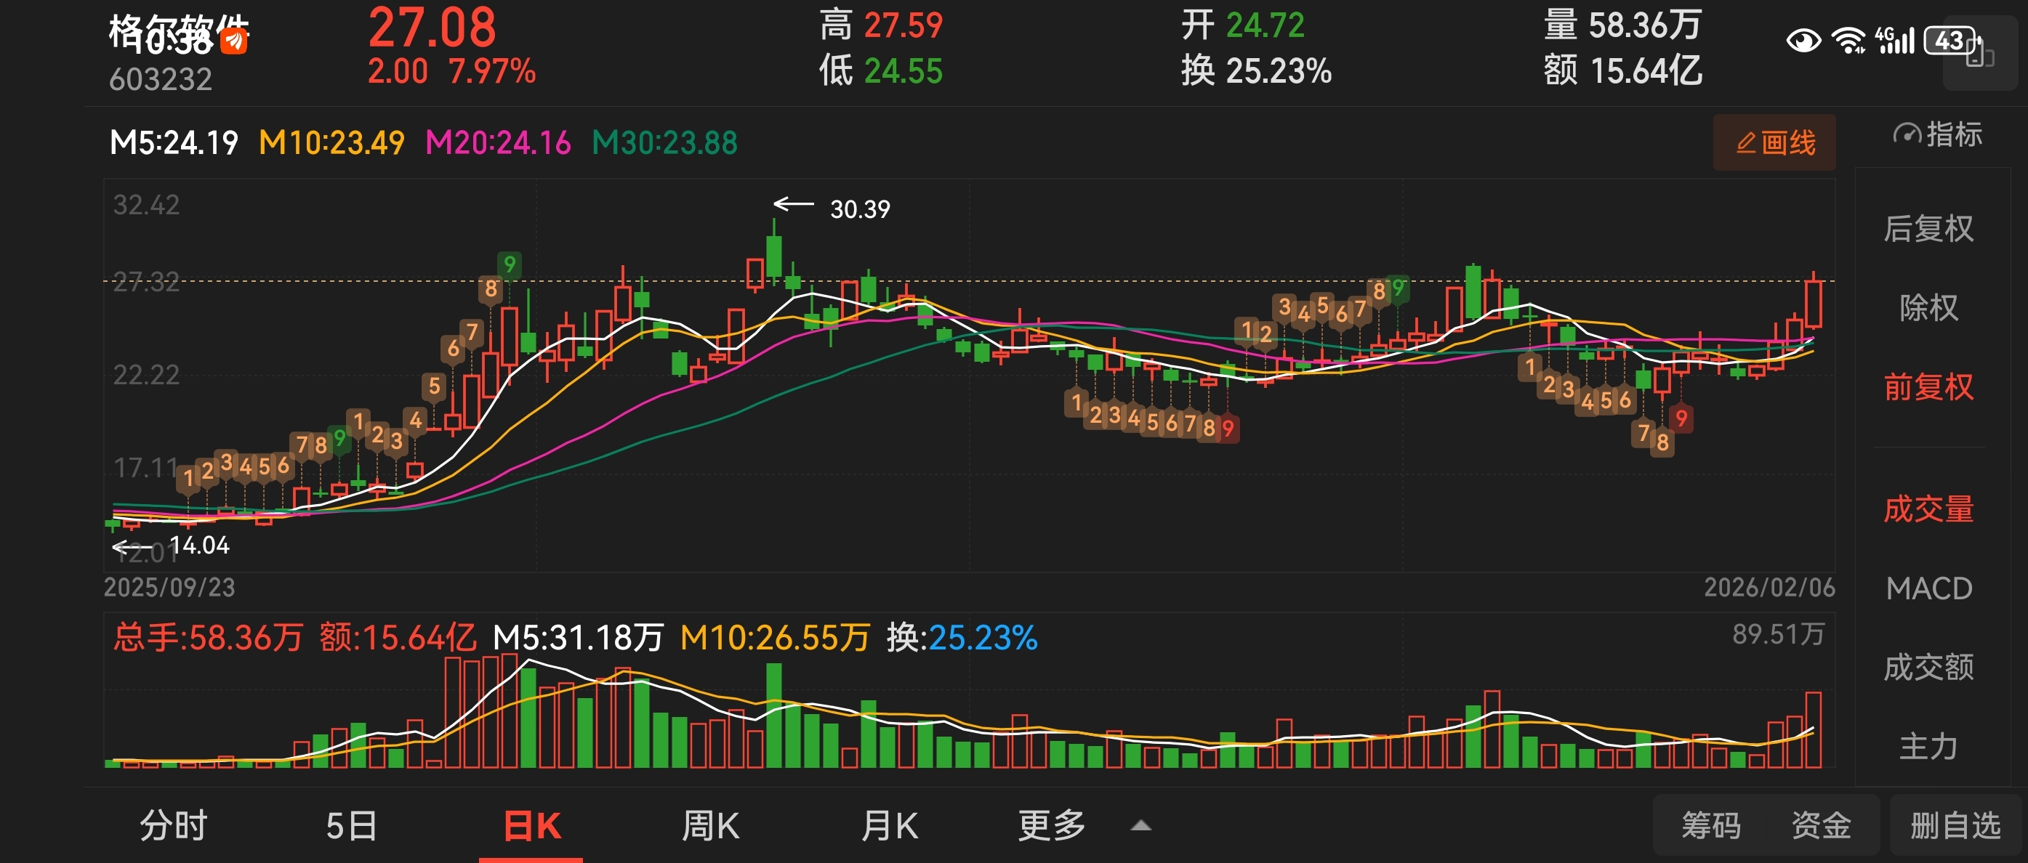Tap the Wi-Fi status icon
The image size is (2028, 863).
coord(1848,40)
